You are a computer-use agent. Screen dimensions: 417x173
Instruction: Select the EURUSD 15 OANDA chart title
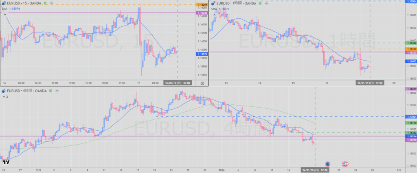tap(24, 3)
